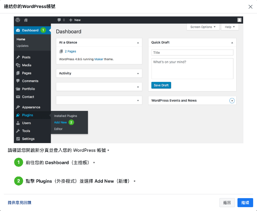Click the 點擊 Plugins step text
Screen dimensions: 257x211
pos(80,181)
